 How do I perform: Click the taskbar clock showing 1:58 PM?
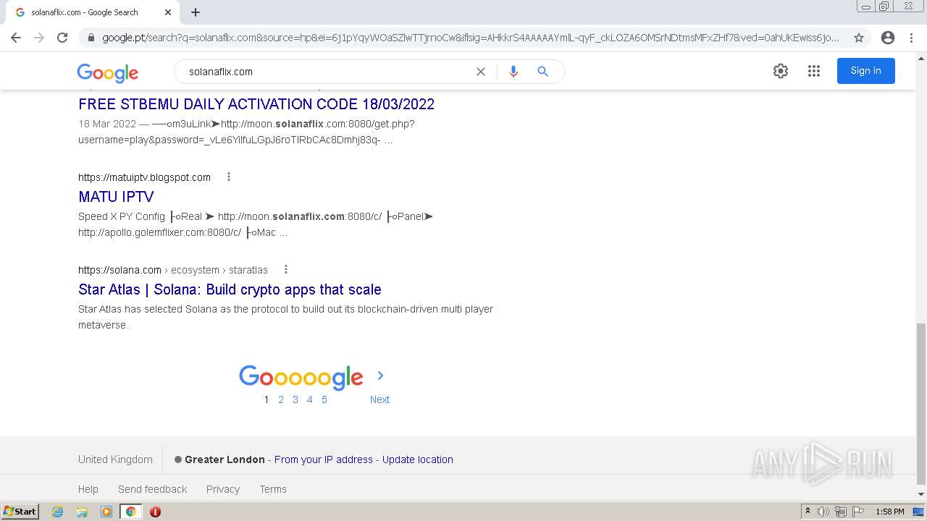890,512
